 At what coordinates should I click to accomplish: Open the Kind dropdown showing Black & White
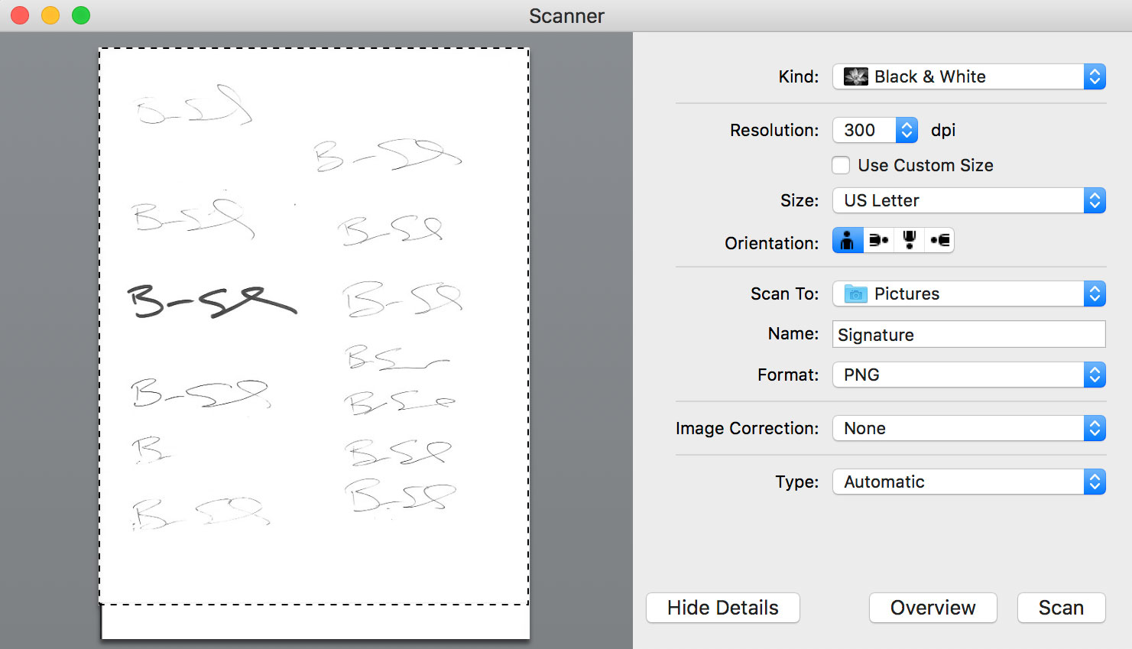pos(968,76)
